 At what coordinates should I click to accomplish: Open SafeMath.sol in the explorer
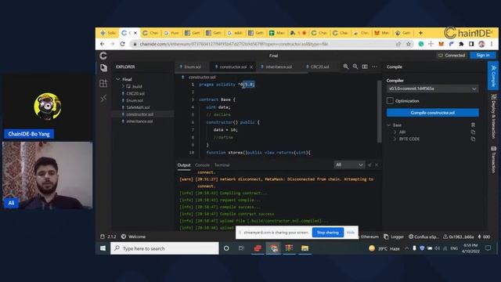click(138, 107)
